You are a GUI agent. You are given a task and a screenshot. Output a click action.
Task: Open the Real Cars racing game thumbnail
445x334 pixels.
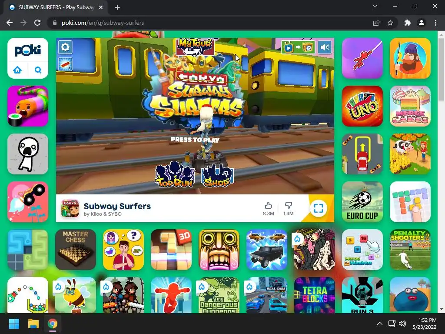coord(267,295)
